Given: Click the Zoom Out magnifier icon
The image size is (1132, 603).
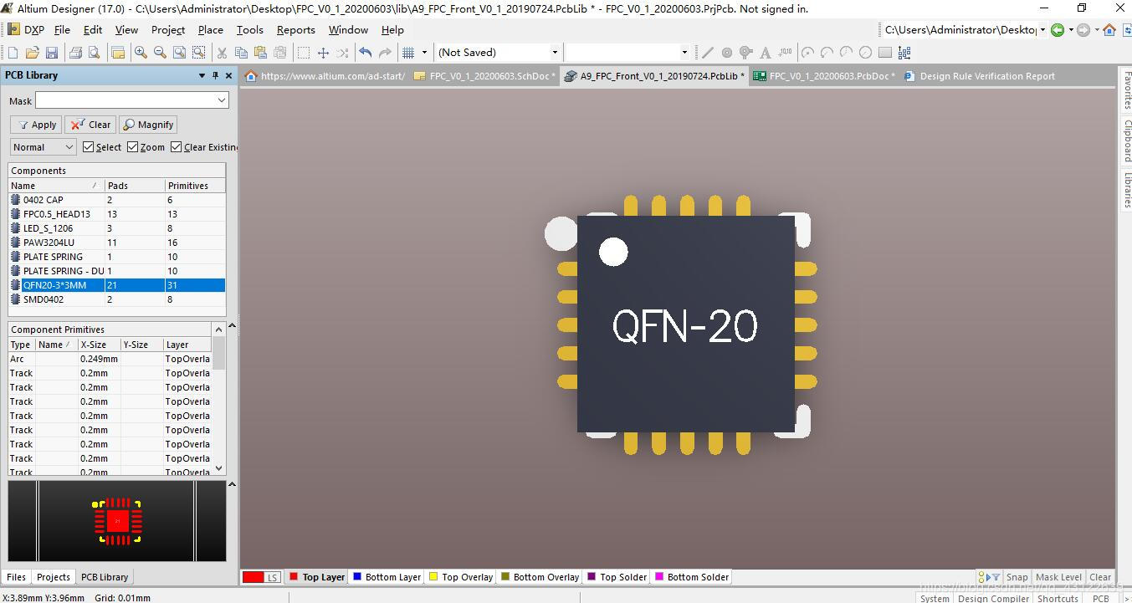Looking at the screenshot, I should (160, 53).
